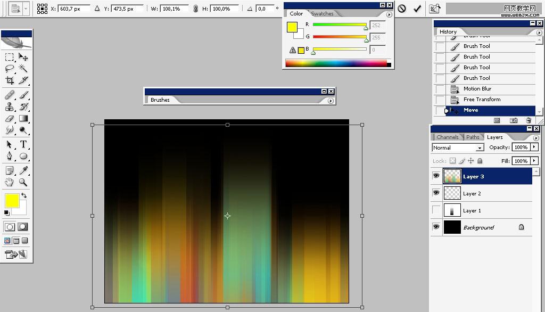Show Layer 1 via the empty visibility box
Image resolution: width=545 pixels, height=312 pixels.
(436, 210)
